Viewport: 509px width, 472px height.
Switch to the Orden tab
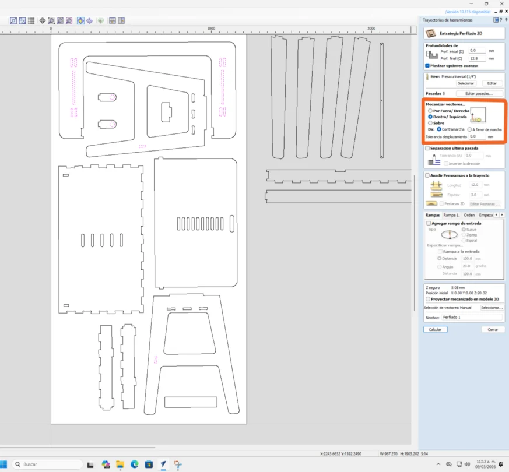(469, 215)
